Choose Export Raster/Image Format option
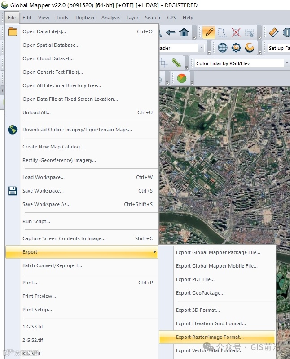 [x=210, y=337]
